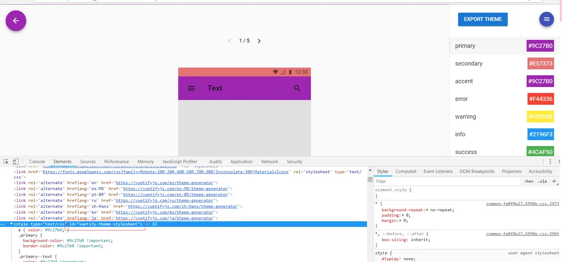Click the primary color swatch #9C27B0

540,46
